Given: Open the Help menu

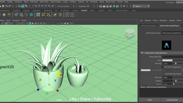Looking at the screenshot, I should [126, 2].
